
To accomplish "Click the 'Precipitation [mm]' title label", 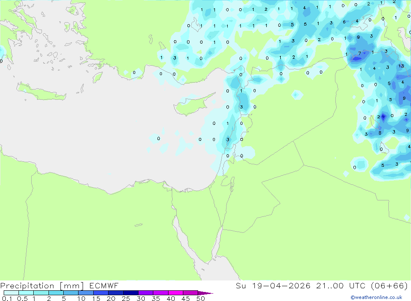I will [x=42, y=286].
